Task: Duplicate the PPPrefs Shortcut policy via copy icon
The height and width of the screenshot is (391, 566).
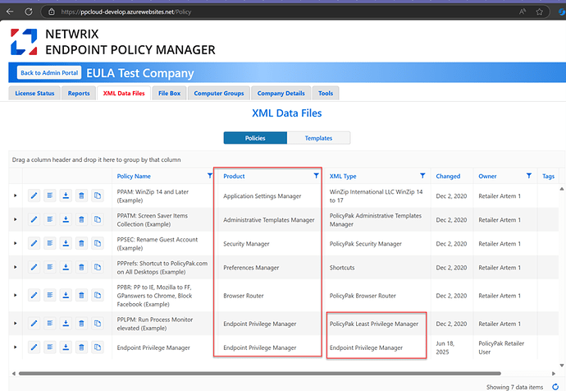Action: pyautogui.click(x=97, y=267)
